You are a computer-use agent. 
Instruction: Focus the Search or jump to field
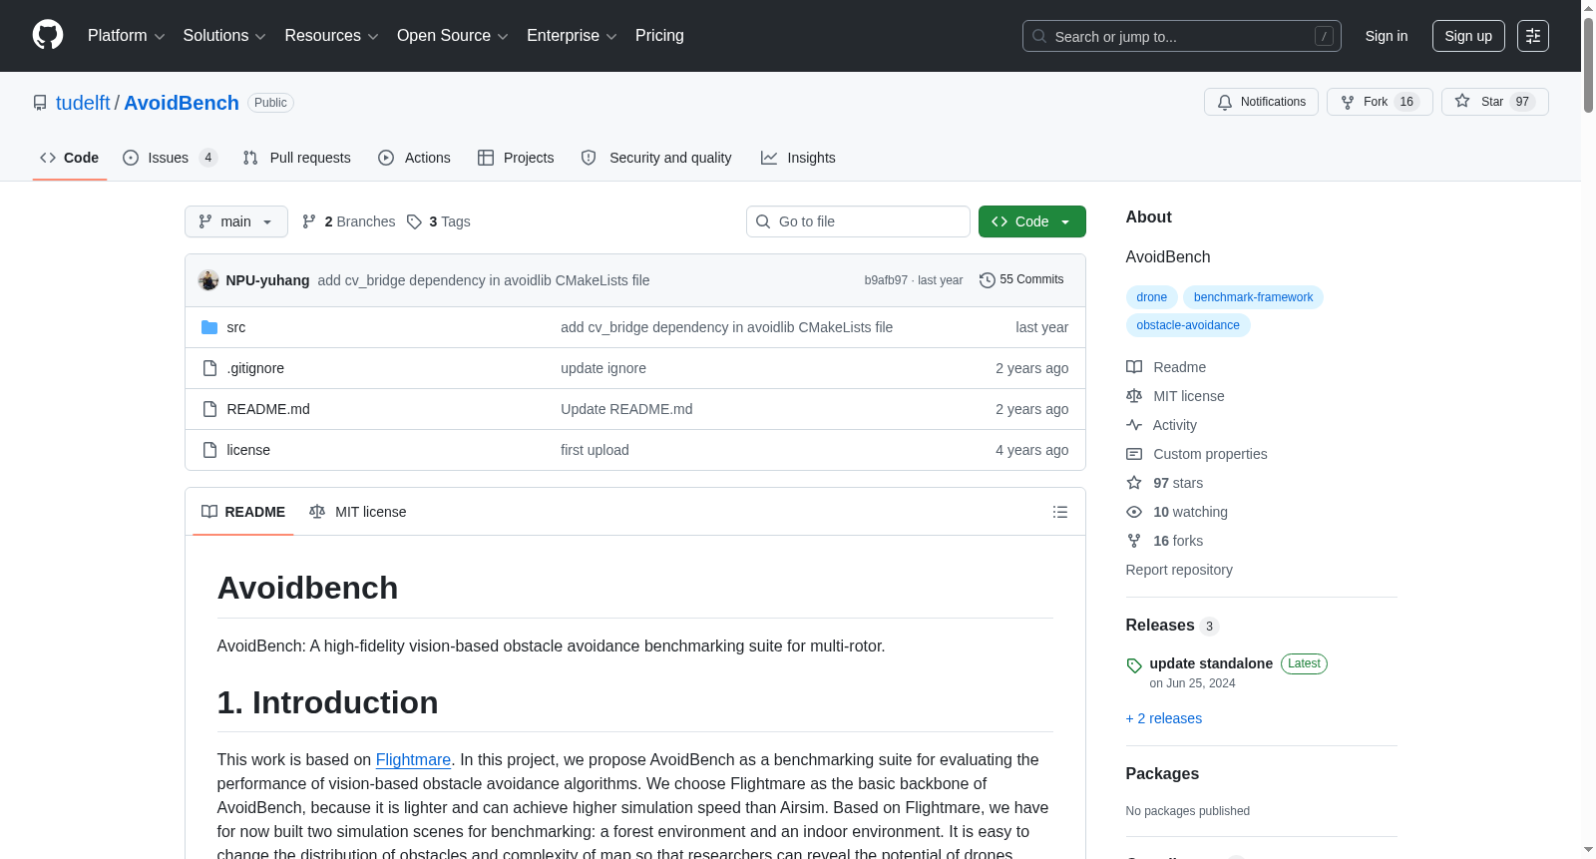coord(1182,36)
